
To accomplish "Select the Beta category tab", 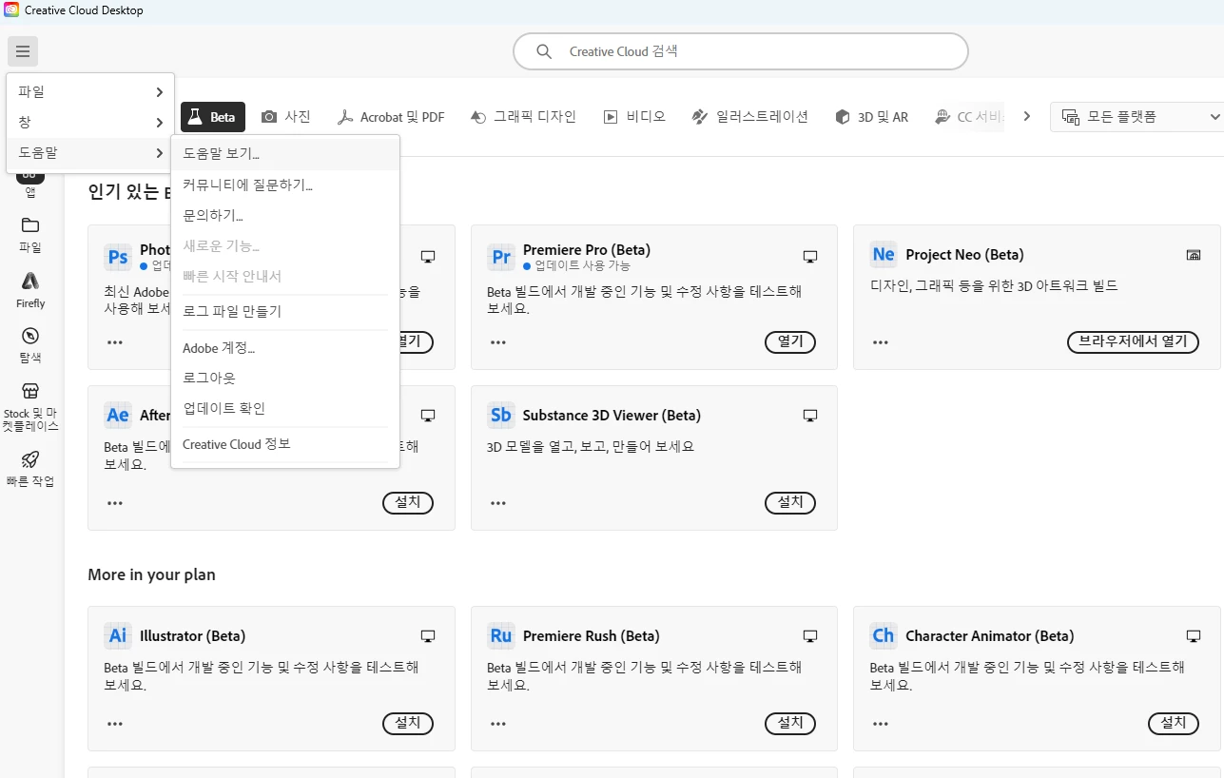I will click(213, 117).
